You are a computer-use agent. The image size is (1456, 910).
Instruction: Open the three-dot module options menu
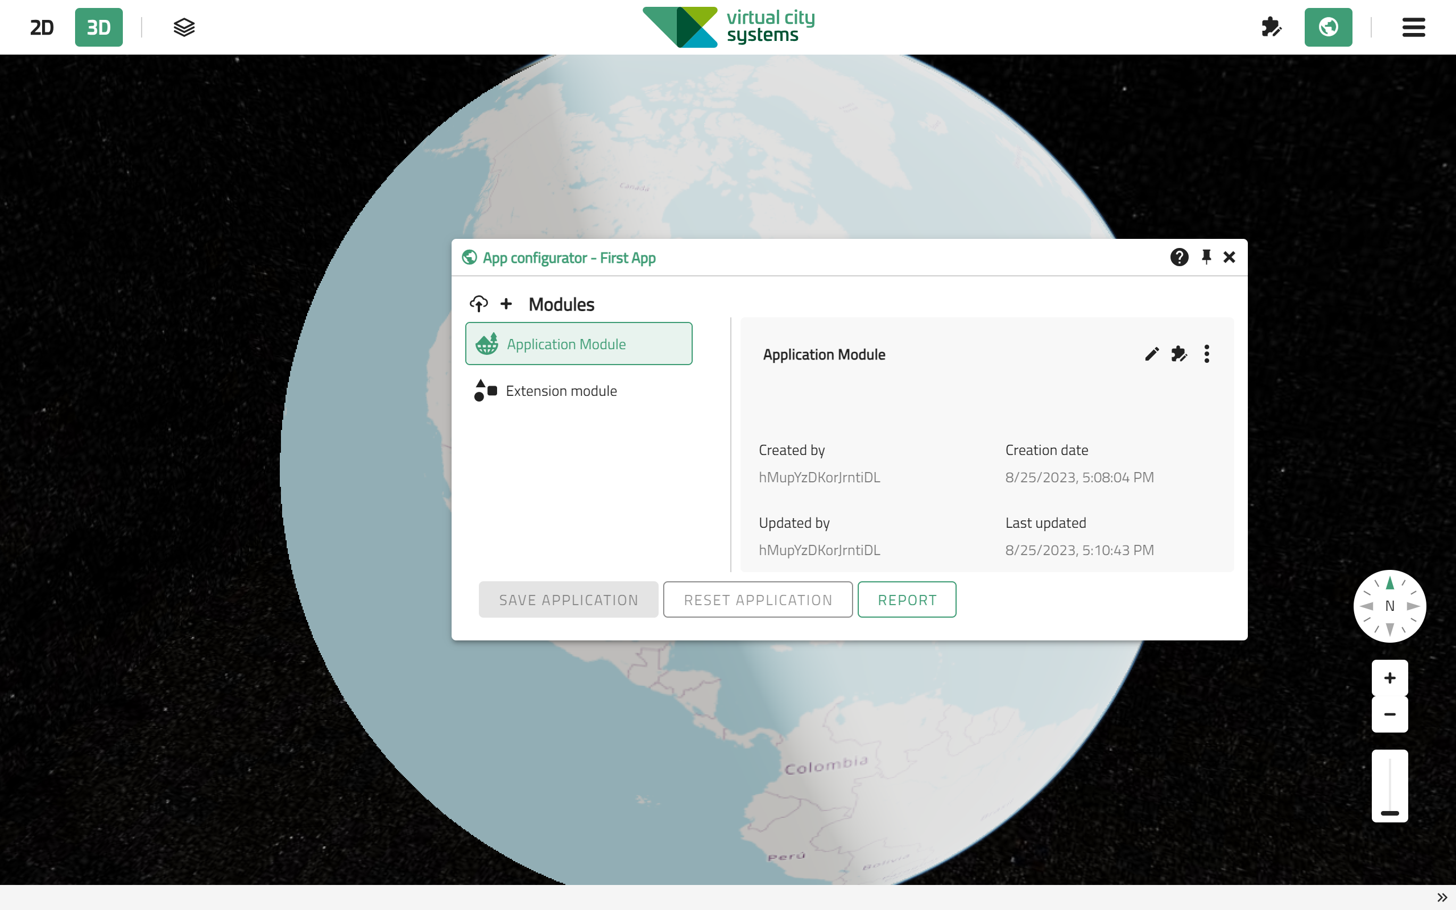click(x=1207, y=354)
